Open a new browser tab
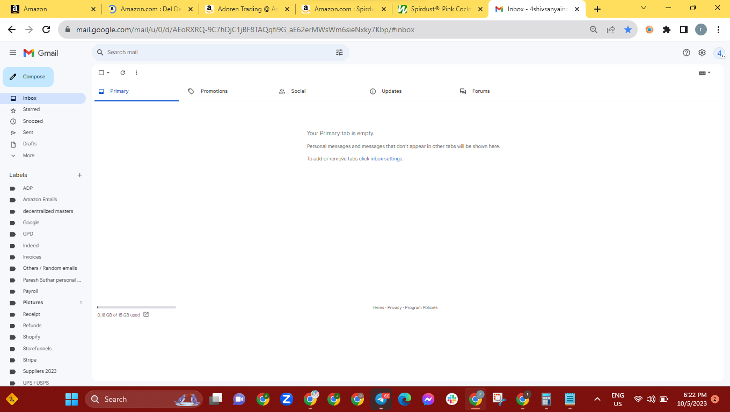 tap(597, 9)
